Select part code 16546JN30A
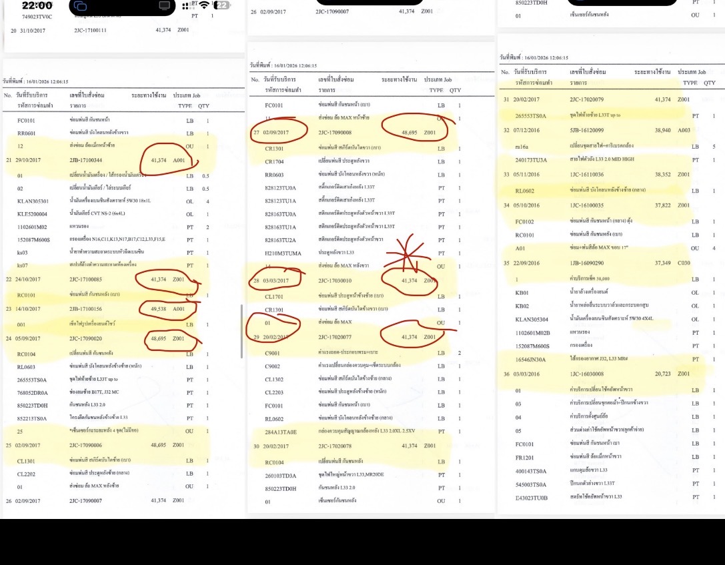The height and width of the screenshot is (565, 725). click(x=530, y=360)
